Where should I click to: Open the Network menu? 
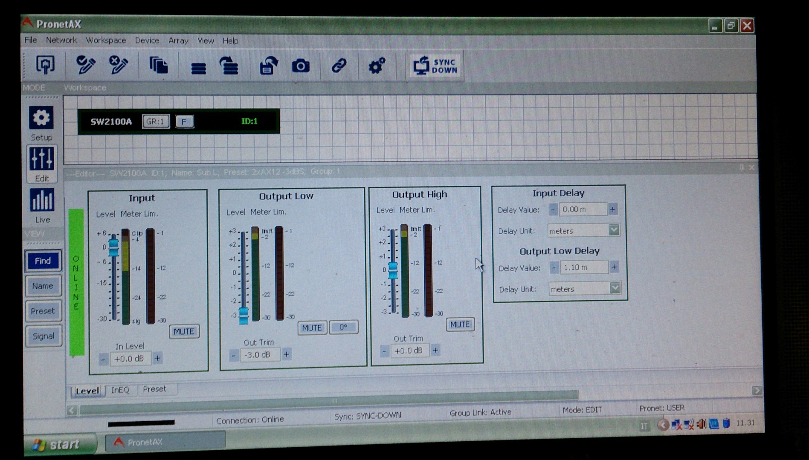(61, 40)
